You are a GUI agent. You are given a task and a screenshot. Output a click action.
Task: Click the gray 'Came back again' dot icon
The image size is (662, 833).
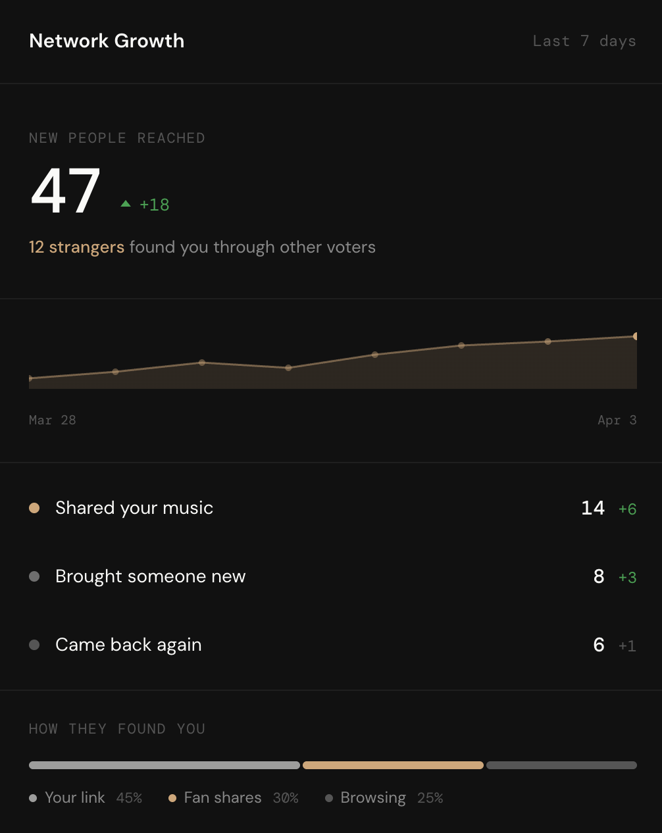pos(34,645)
